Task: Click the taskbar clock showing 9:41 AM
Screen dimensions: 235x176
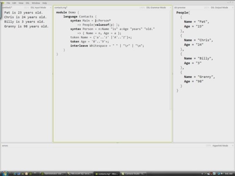Action: coord(229,173)
